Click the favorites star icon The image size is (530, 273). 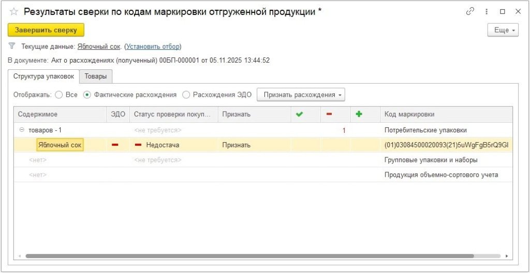[x=14, y=11]
